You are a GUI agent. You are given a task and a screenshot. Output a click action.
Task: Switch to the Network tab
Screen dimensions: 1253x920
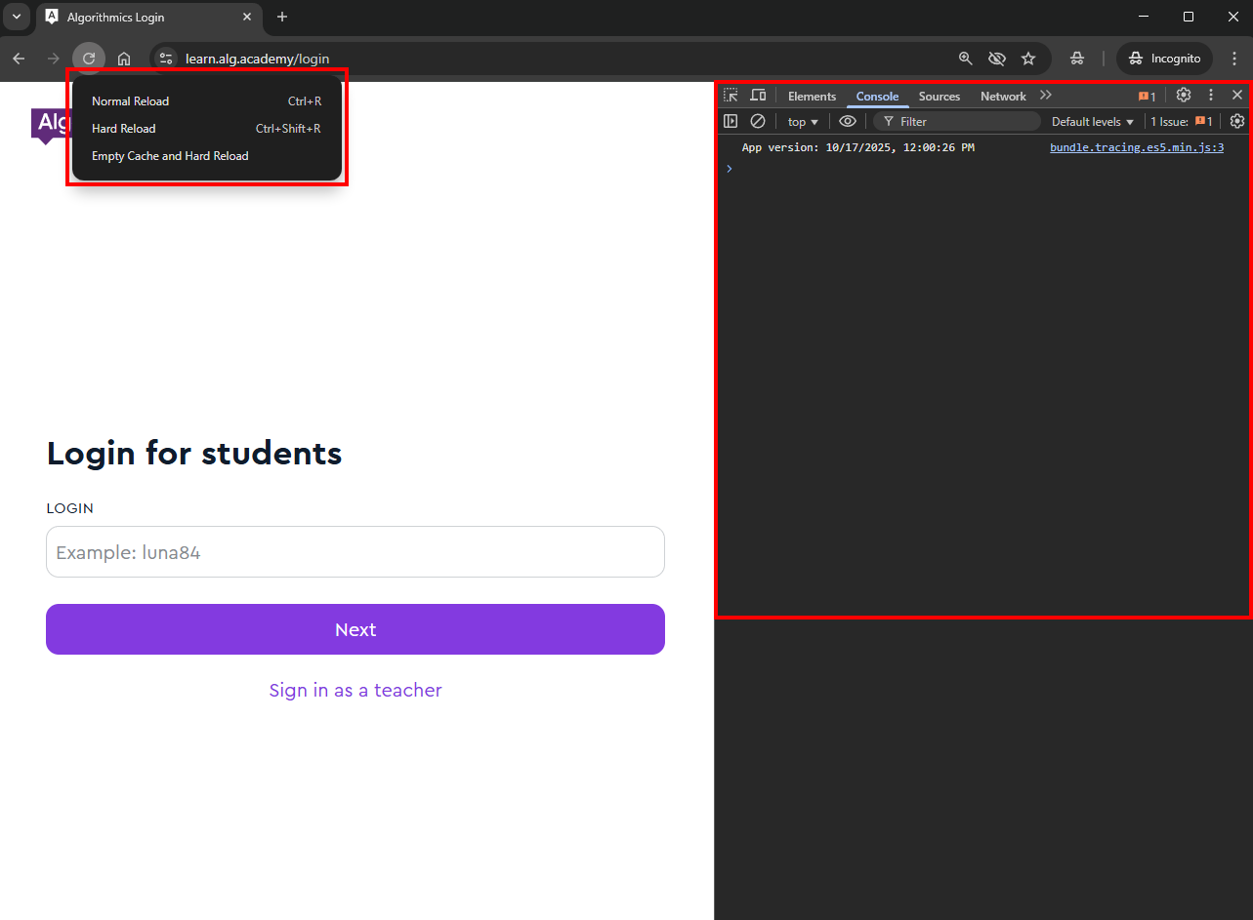(1003, 97)
